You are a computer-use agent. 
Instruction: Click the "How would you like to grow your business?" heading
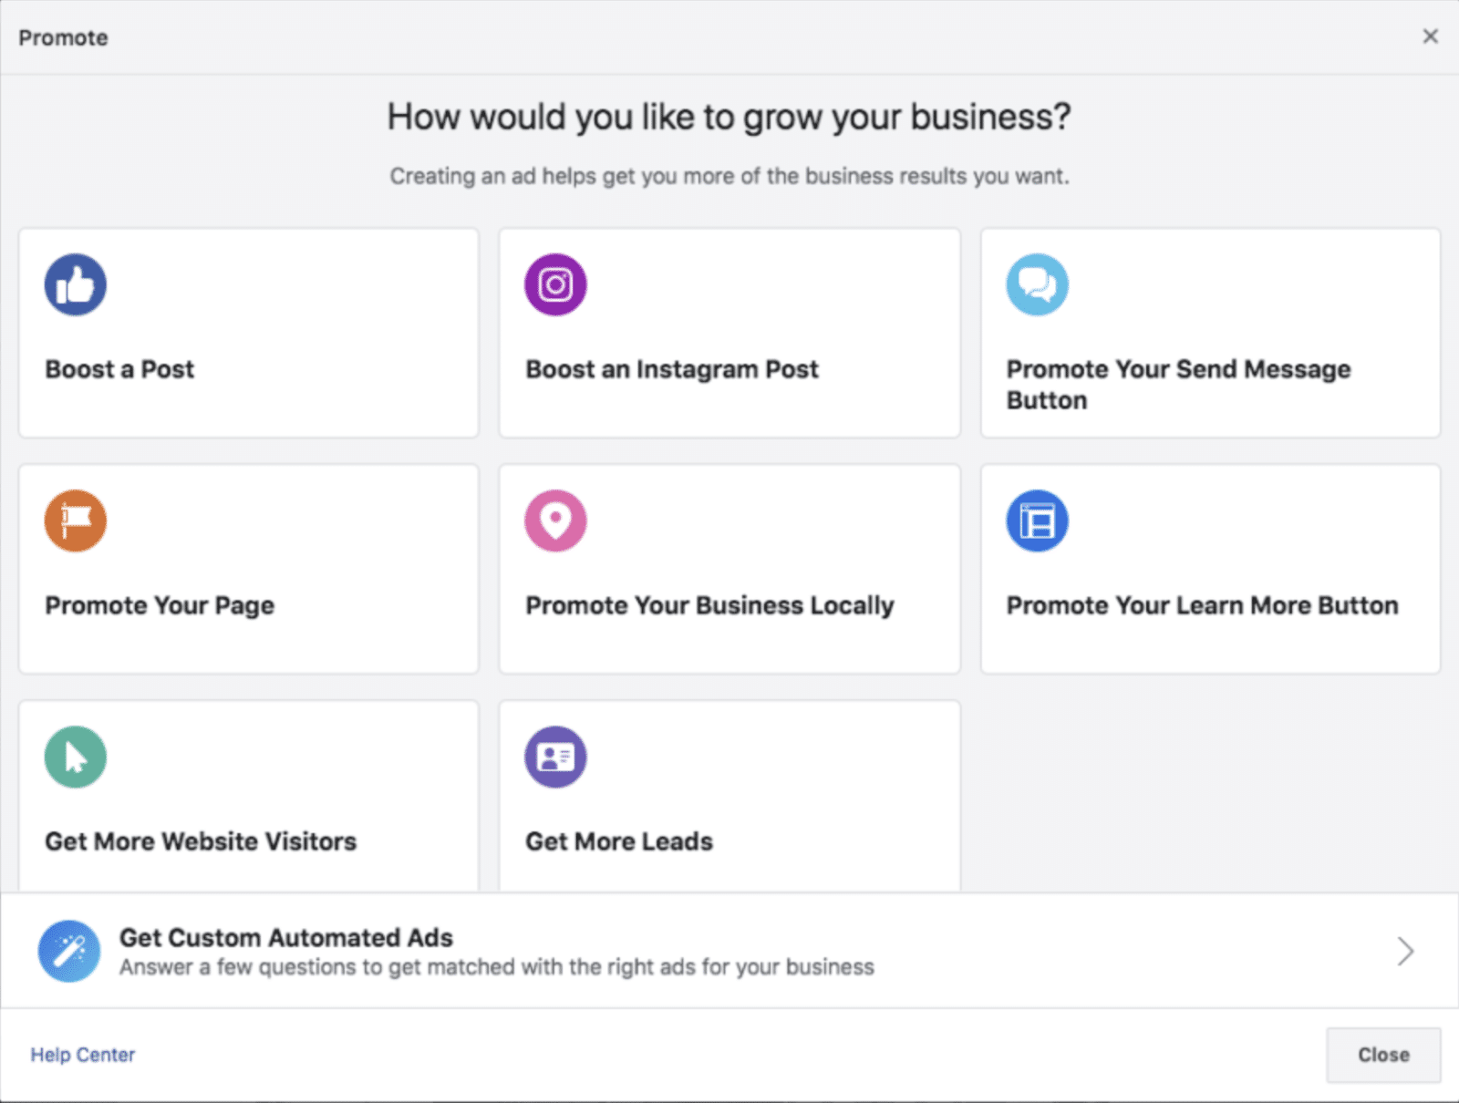[729, 118]
